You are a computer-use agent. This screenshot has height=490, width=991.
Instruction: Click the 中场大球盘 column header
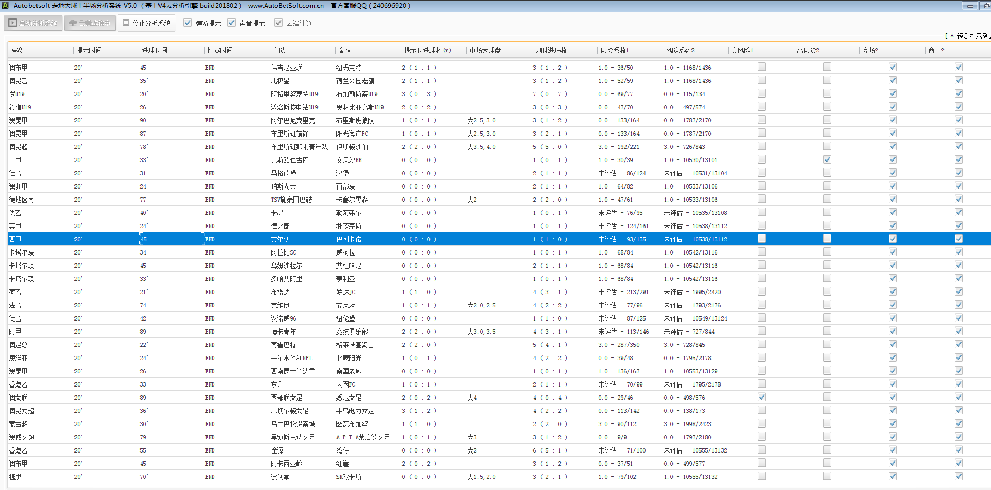click(485, 50)
